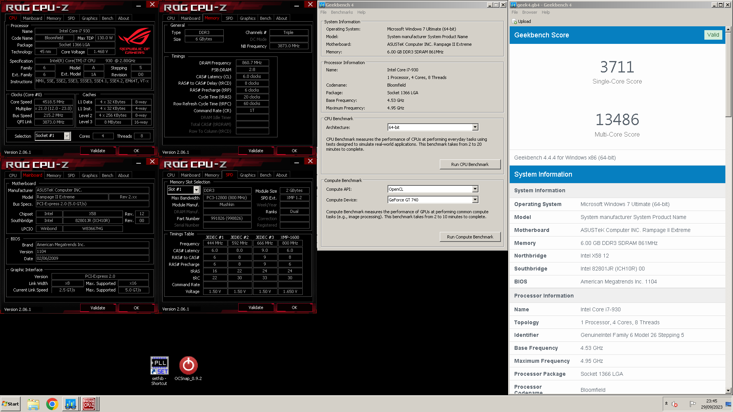Open Bench tab in CPU-tab CPU-Z window
Viewport: 733px width, 412px height.
click(x=108, y=18)
